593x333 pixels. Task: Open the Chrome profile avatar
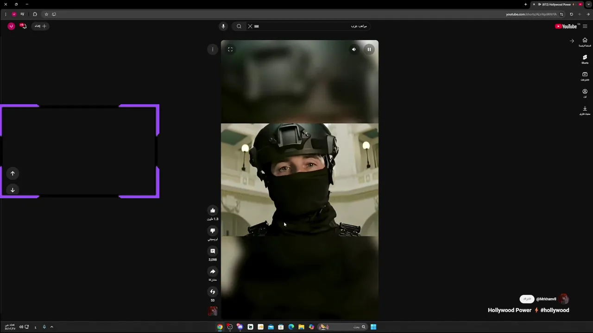tap(14, 14)
